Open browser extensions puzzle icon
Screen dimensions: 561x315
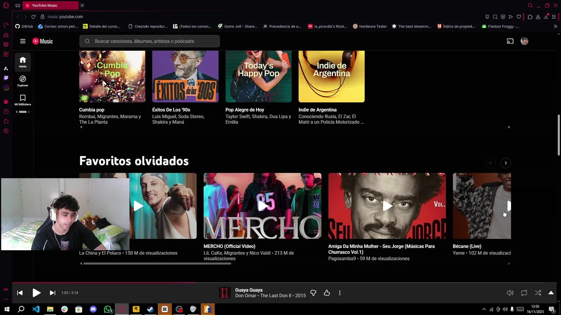[x=530, y=17]
